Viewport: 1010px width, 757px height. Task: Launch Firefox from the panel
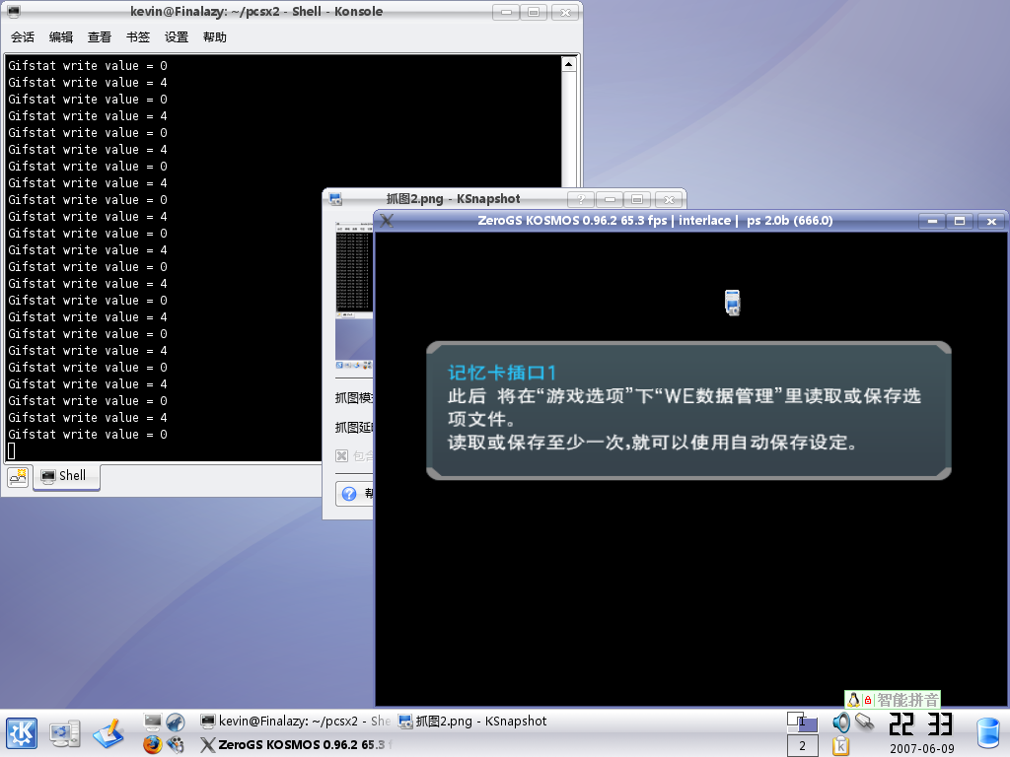click(x=153, y=745)
